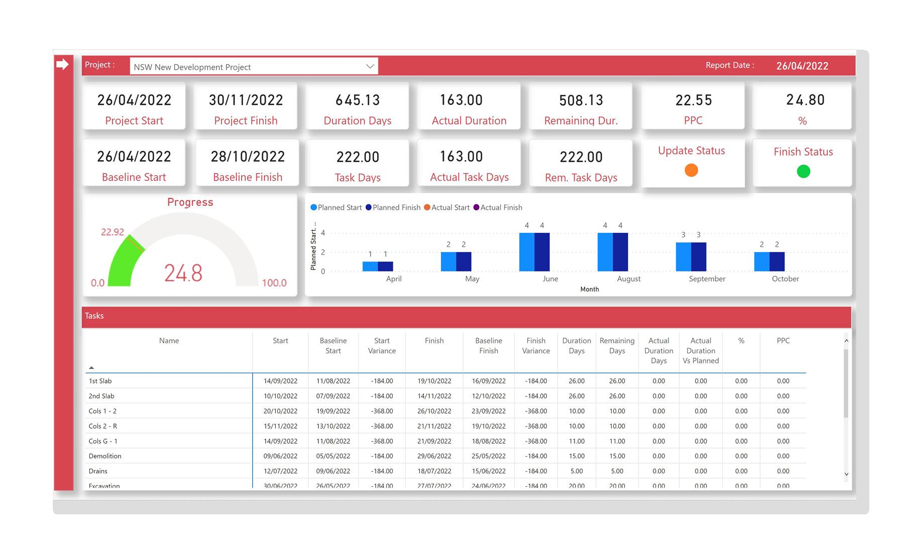The height and width of the screenshot is (549, 915).
Task: Click the white arrow navigation icon
Action: click(x=62, y=64)
